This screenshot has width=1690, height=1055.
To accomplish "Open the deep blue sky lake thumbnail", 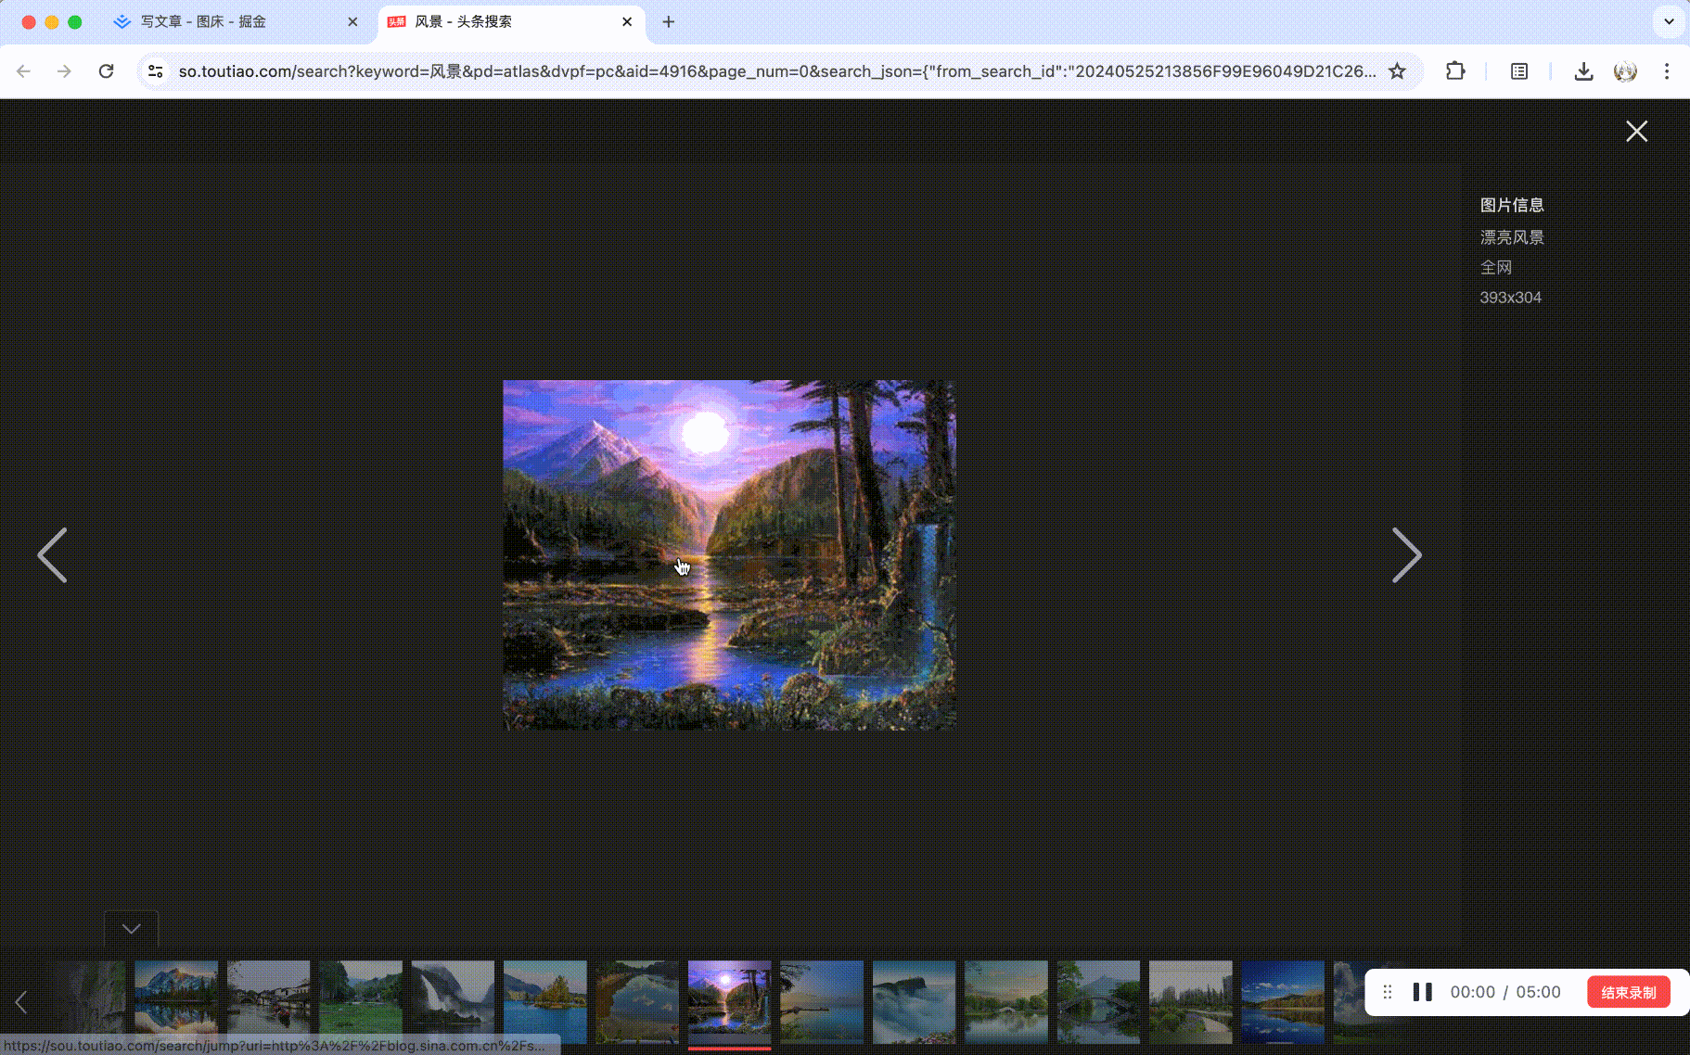I will point(1284,1002).
